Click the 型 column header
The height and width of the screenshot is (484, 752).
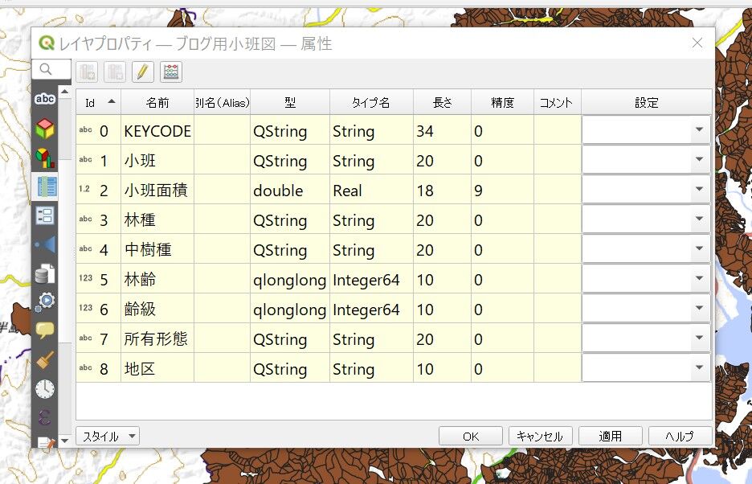pos(290,102)
